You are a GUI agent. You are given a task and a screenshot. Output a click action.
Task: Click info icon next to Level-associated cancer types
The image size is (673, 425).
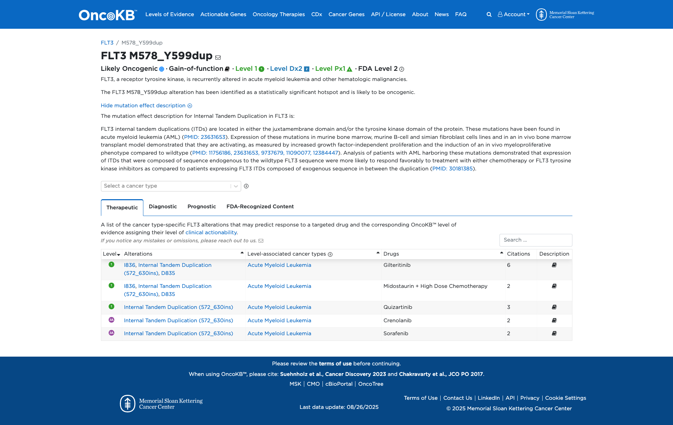[330, 254]
